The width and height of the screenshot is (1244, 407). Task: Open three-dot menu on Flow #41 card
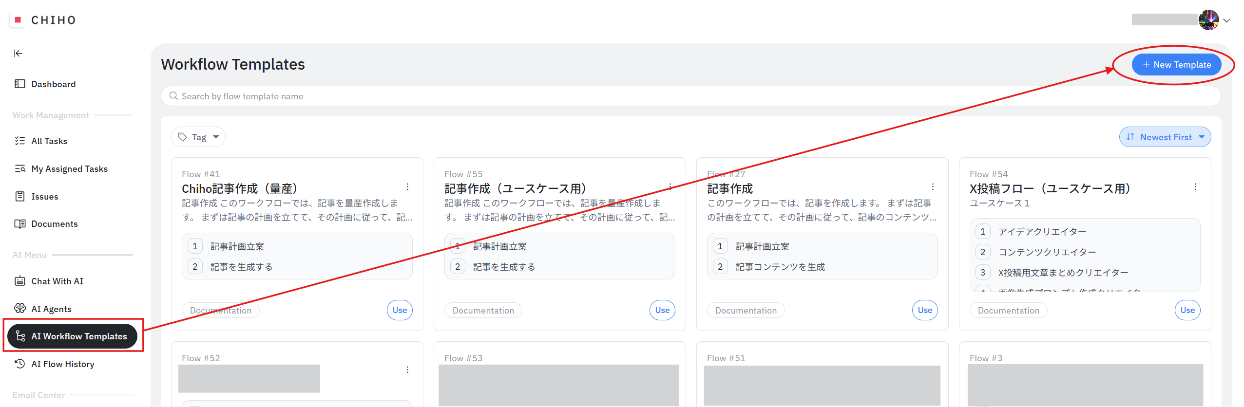click(x=407, y=187)
